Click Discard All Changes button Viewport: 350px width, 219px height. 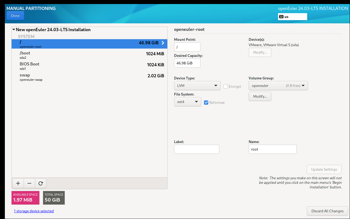click(327, 211)
